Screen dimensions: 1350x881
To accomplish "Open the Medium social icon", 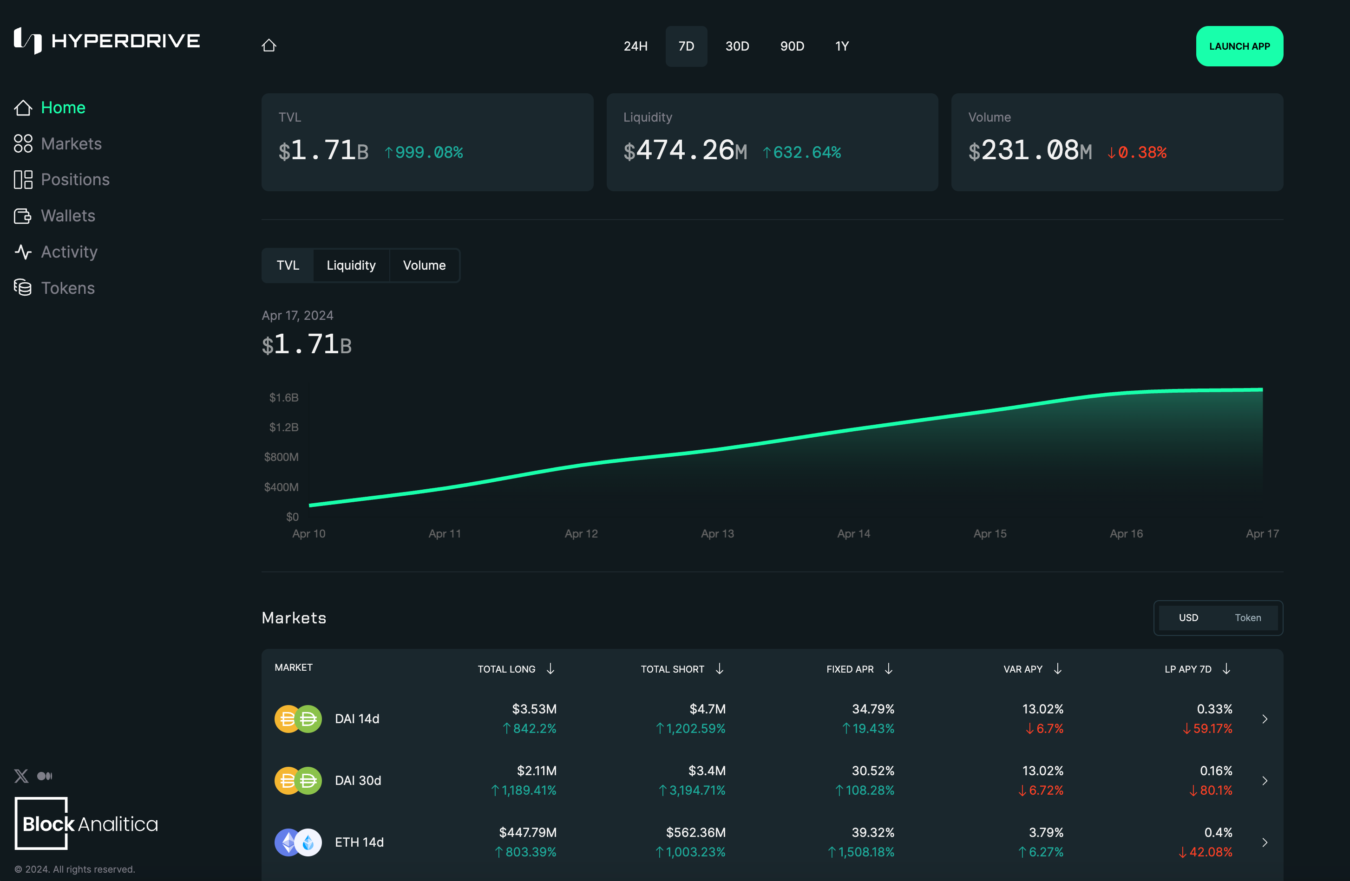I will click(x=44, y=776).
